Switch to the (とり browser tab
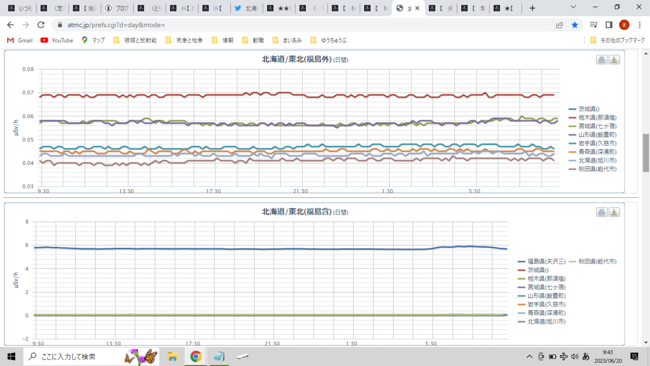 click(149, 8)
